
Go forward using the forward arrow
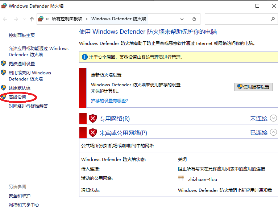coord(16,19)
